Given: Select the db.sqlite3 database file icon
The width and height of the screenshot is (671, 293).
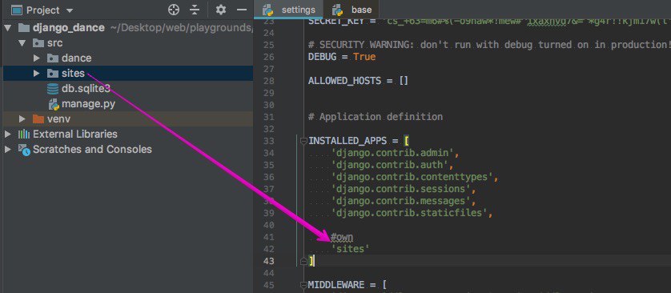Looking at the screenshot, I should (53, 89).
